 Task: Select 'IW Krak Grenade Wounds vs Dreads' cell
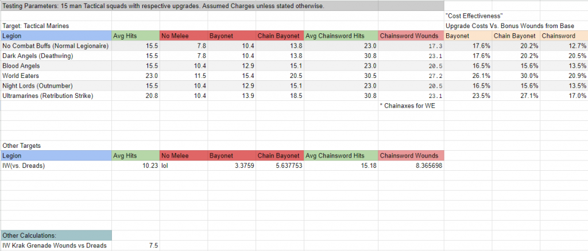pyautogui.click(x=54, y=245)
